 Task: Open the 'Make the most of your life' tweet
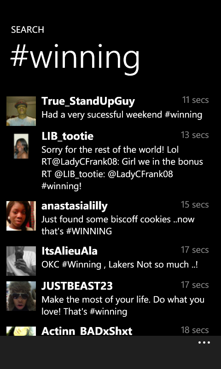tap(123, 305)
